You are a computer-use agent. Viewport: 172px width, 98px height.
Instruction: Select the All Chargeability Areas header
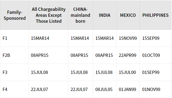click(x=49, y=15)
